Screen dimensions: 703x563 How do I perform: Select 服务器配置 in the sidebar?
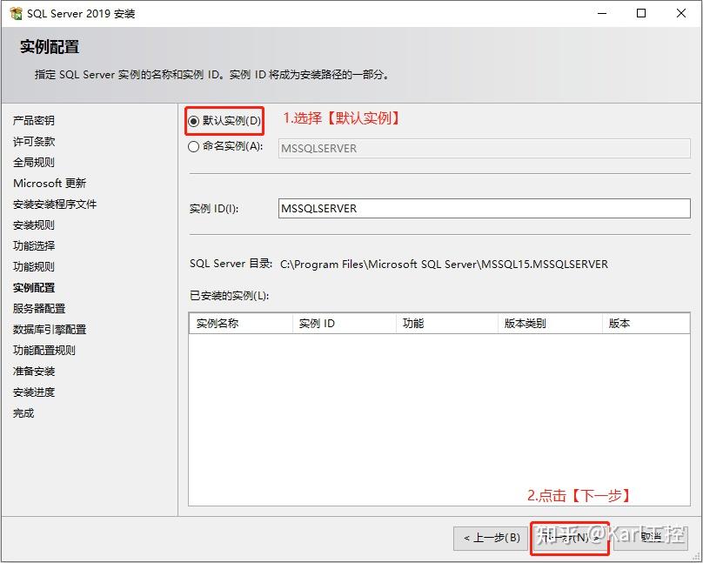click(39, 308)
